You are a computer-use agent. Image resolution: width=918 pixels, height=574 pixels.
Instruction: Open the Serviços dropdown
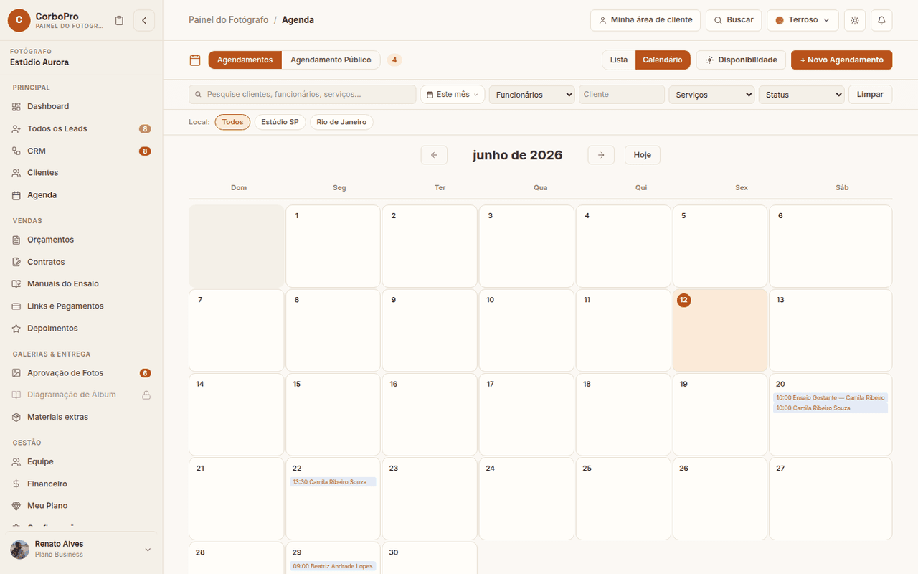711,95
